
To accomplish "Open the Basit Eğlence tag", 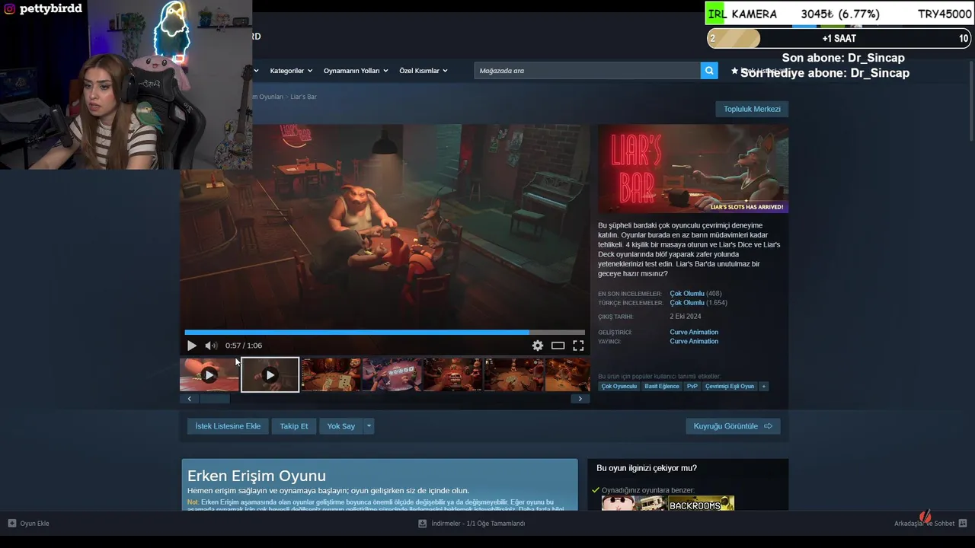I will point(662,386).
